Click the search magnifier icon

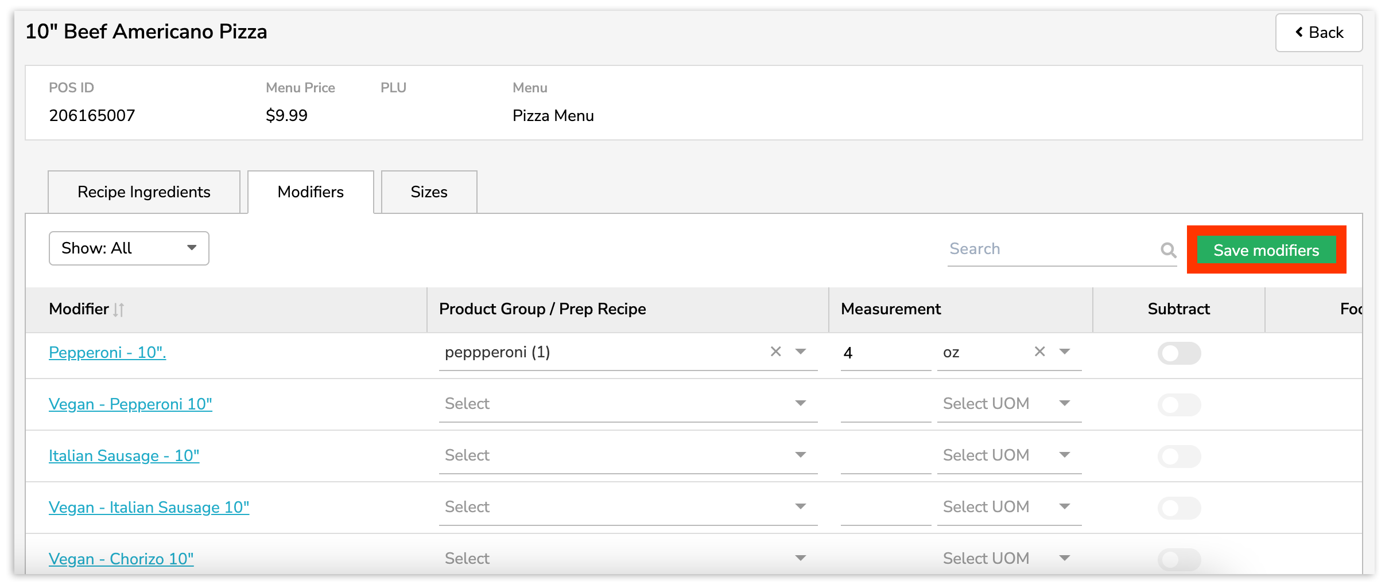coord(1168,250)
